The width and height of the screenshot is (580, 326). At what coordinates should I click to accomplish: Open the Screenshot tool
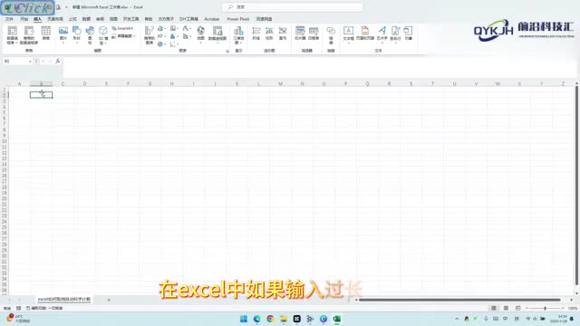tap(123, 36)
